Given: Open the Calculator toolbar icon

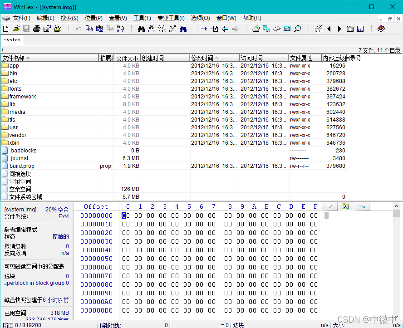Looking at the screenshot, I should [x=287, y=29].
